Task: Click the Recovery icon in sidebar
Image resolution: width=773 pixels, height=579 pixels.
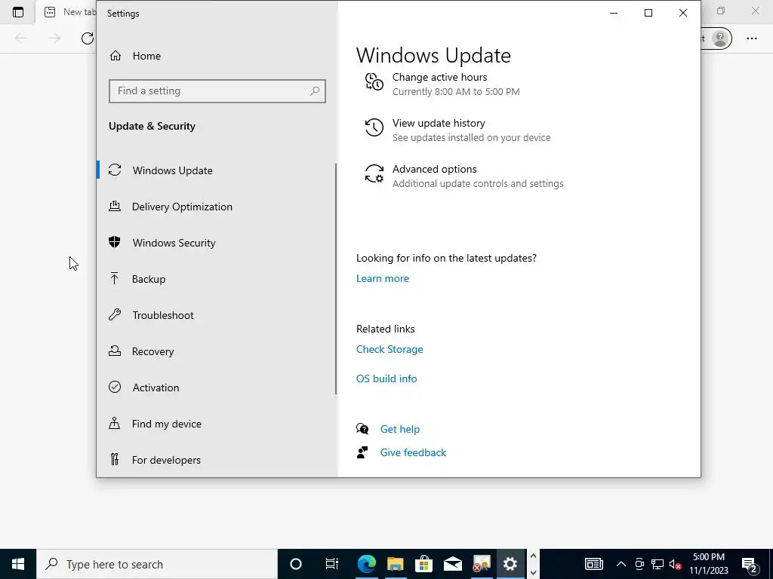Action: (x=115, y=351)
